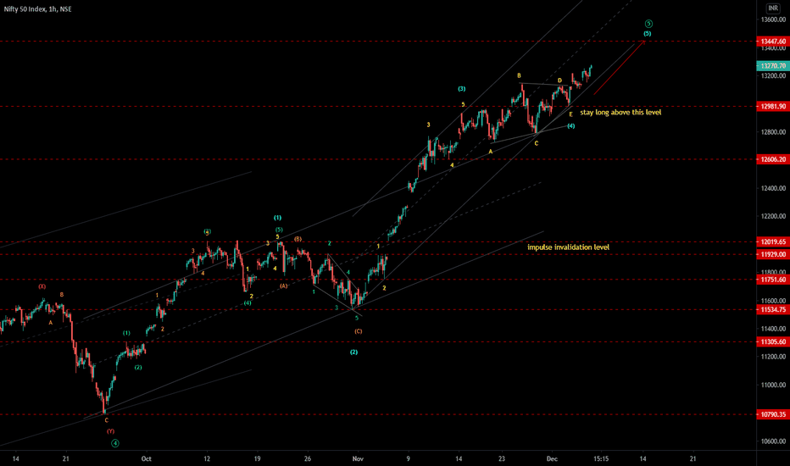Click the 11000.00 price axis tick

[773, 385]
